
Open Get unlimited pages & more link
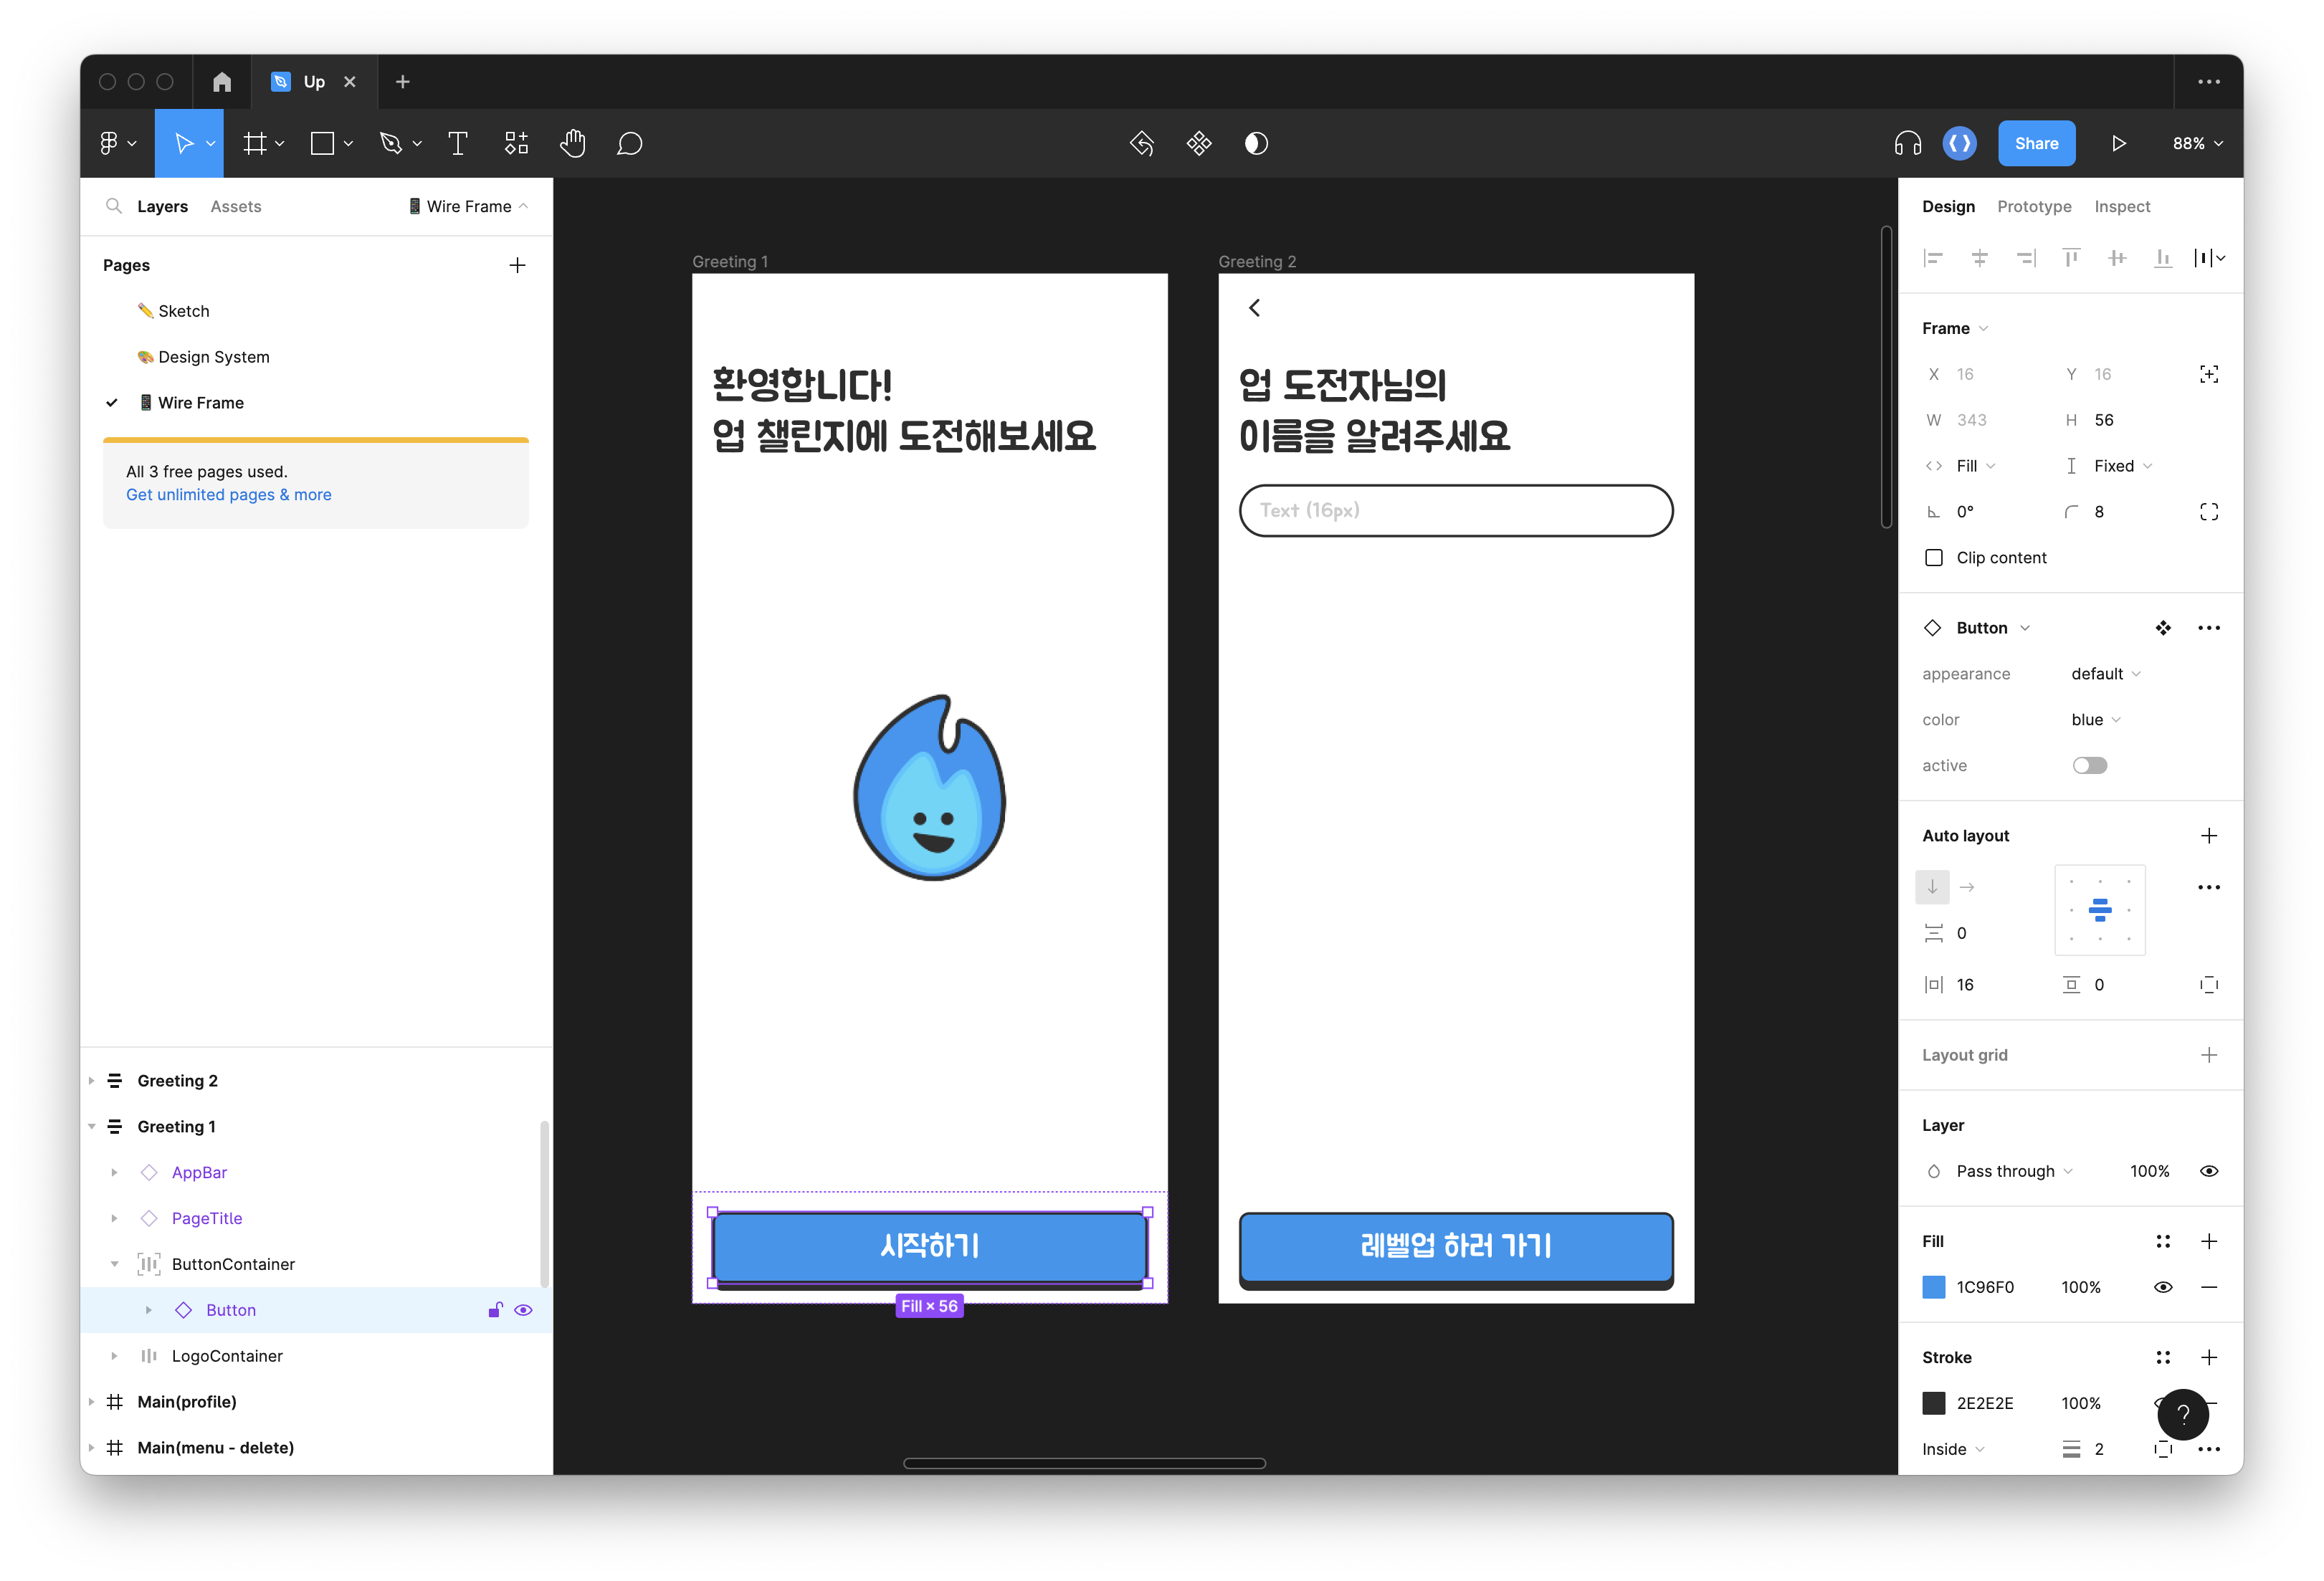click(x=228, y=494)
